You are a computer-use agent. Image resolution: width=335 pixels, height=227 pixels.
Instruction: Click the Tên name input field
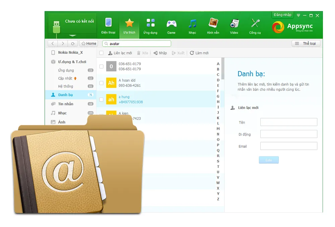pyautogui.click(x=288, y=122)
